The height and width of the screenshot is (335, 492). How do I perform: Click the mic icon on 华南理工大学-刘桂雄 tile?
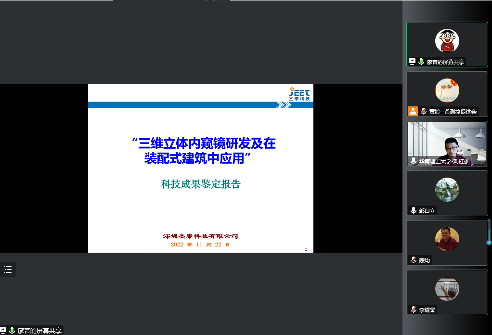pyautogui.click(x=413, y=162)
